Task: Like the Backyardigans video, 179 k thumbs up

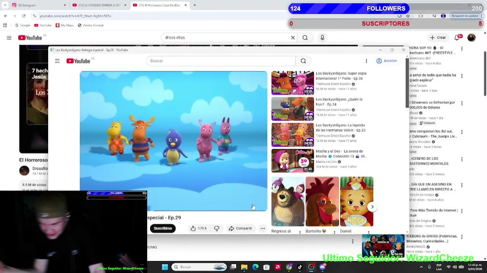Action: [199, 228]
